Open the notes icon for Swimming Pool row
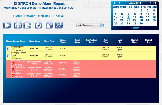 click(x=9, y=49)
